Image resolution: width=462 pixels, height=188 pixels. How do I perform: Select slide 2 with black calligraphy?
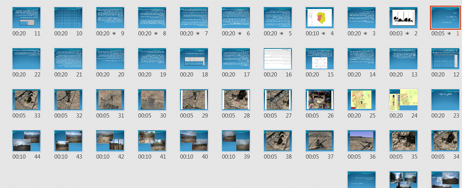403,18
